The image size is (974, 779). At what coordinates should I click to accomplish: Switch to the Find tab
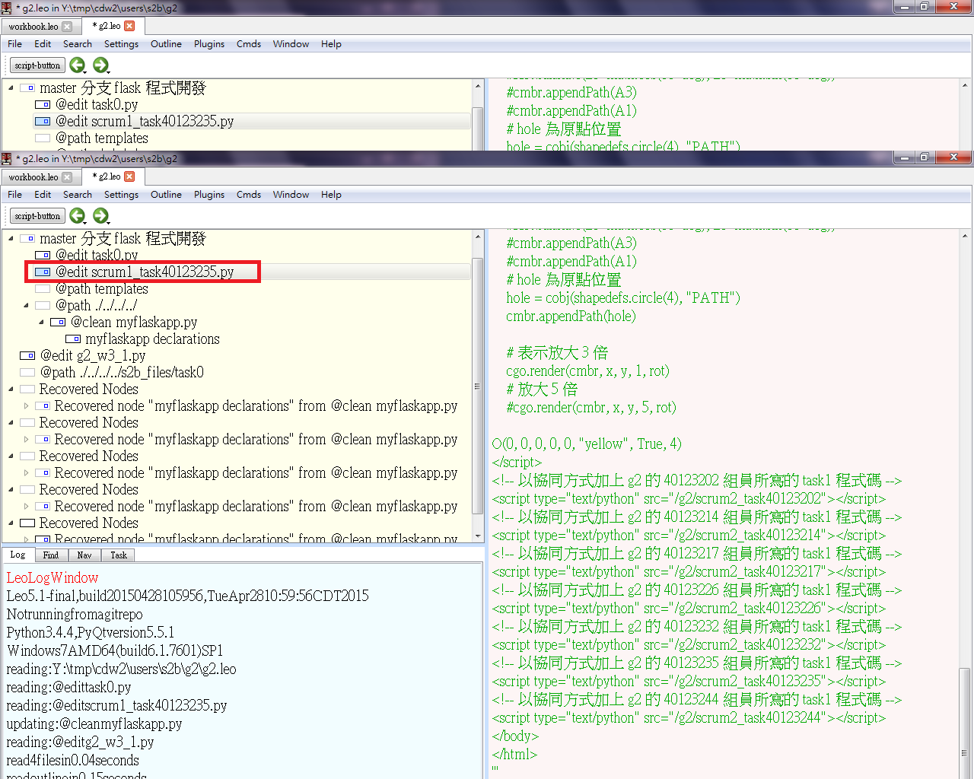51,555
